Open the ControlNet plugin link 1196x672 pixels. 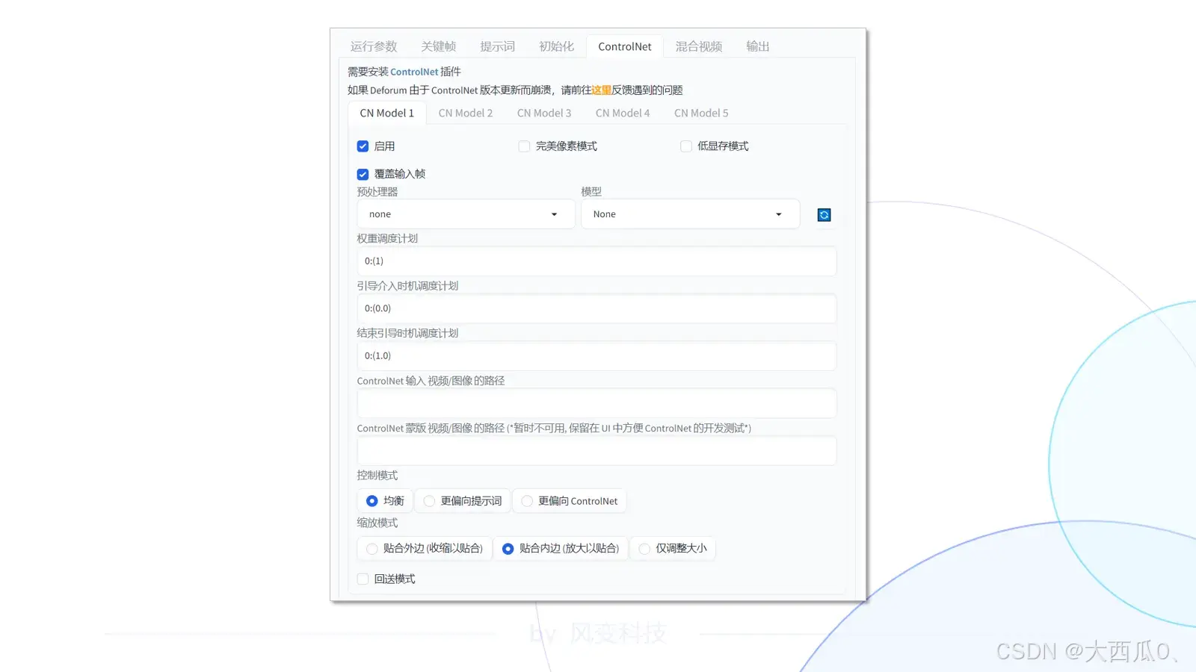tap(414, 72)
